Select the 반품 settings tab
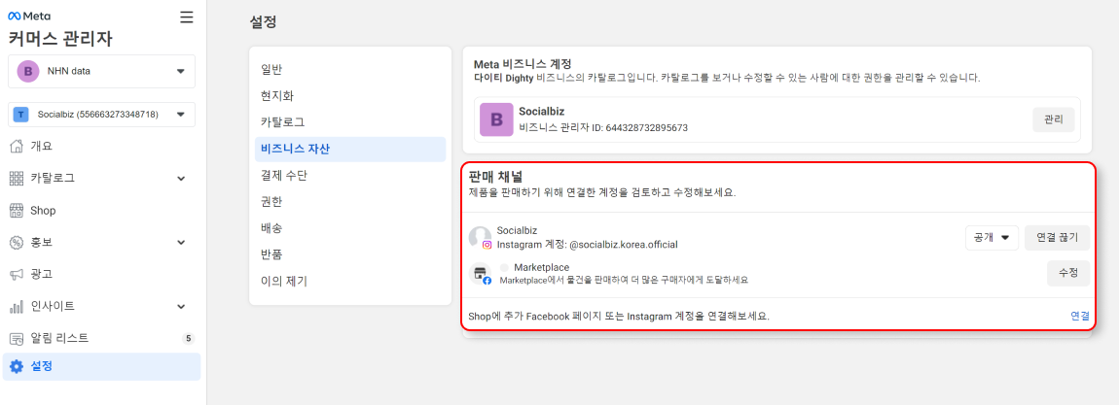This screenshot has width=1119, height=405. click(349, 254)
